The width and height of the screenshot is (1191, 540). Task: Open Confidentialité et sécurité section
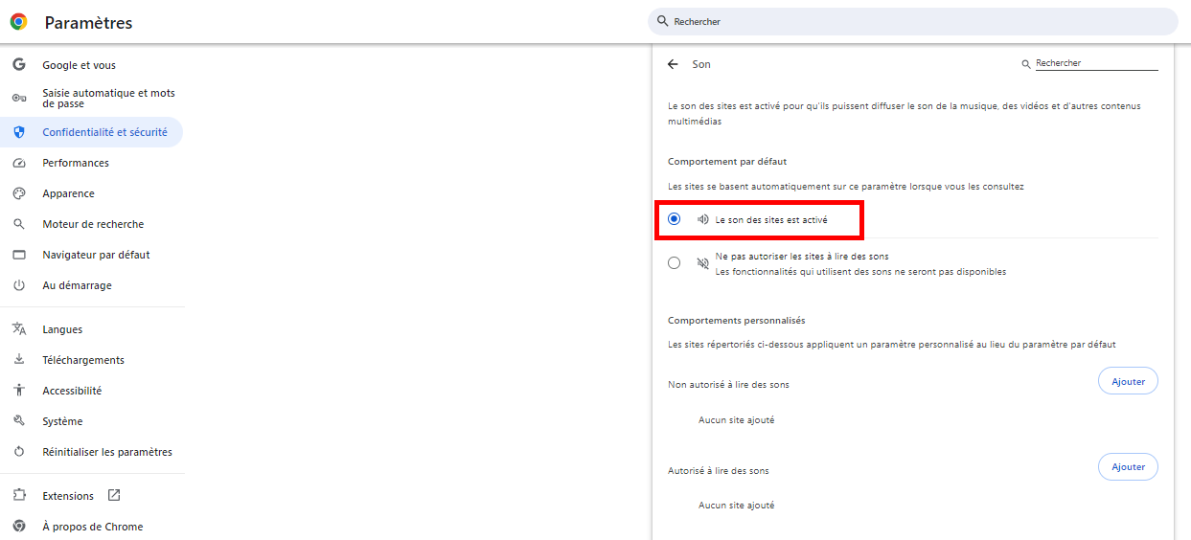(104, 132)
